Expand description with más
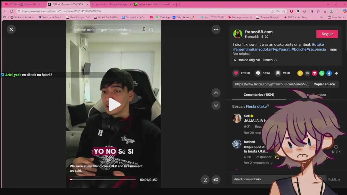Viewport: 347px width, 195px height. [x=333, y=49]
